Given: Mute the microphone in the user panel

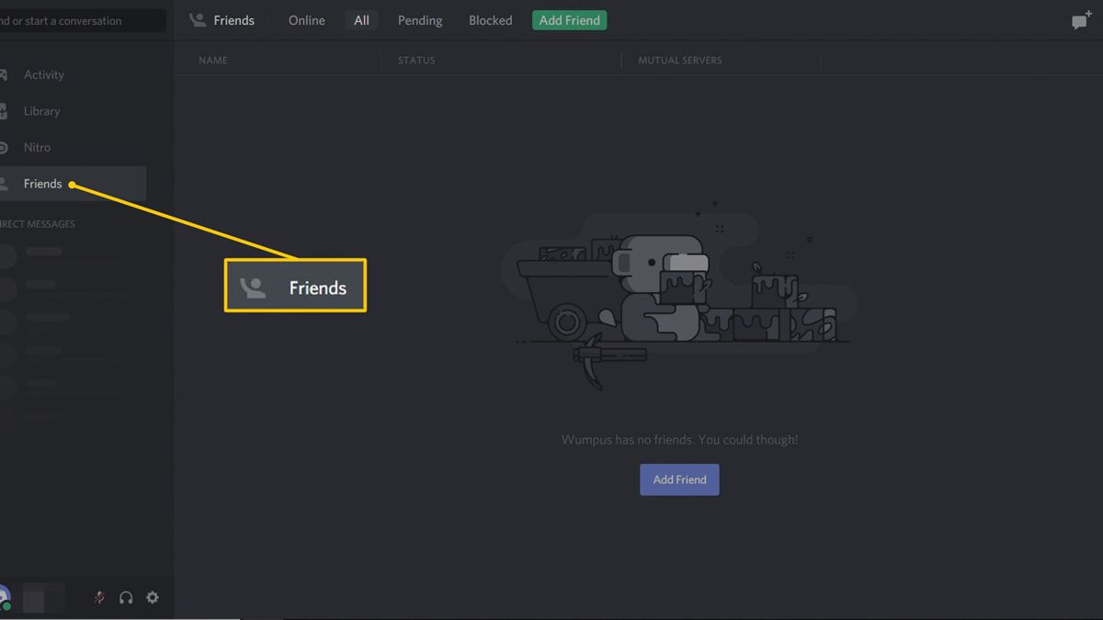Looking at the screenshot, I should point(99,598).
